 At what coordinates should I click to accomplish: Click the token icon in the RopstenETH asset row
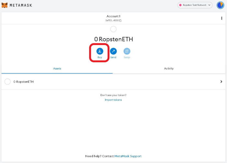coord(7,82)
